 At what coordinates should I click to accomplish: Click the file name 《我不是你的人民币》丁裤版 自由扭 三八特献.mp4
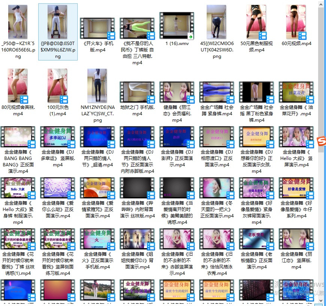[x=137, y=53]
